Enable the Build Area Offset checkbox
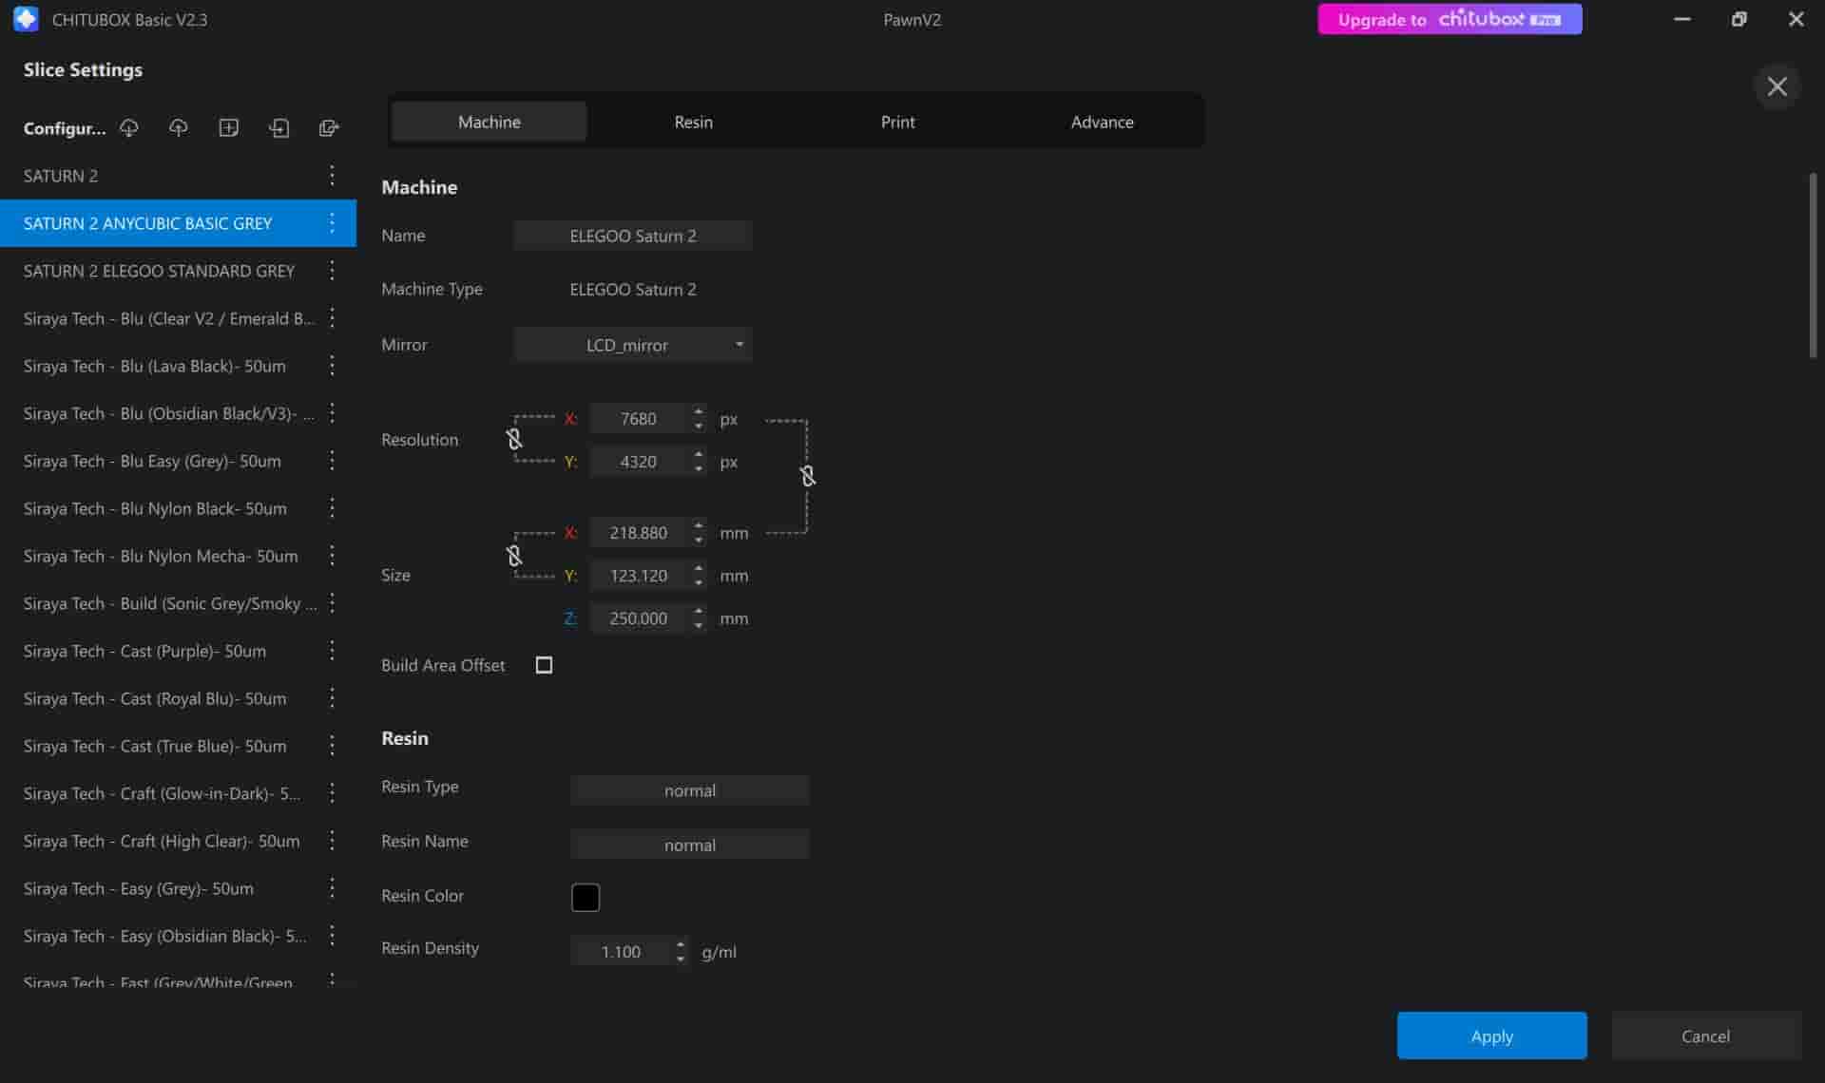This screenshot has height=1083, width=1825. (544, 665)
